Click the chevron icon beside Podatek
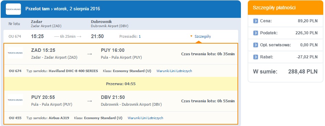 (256, 33)
